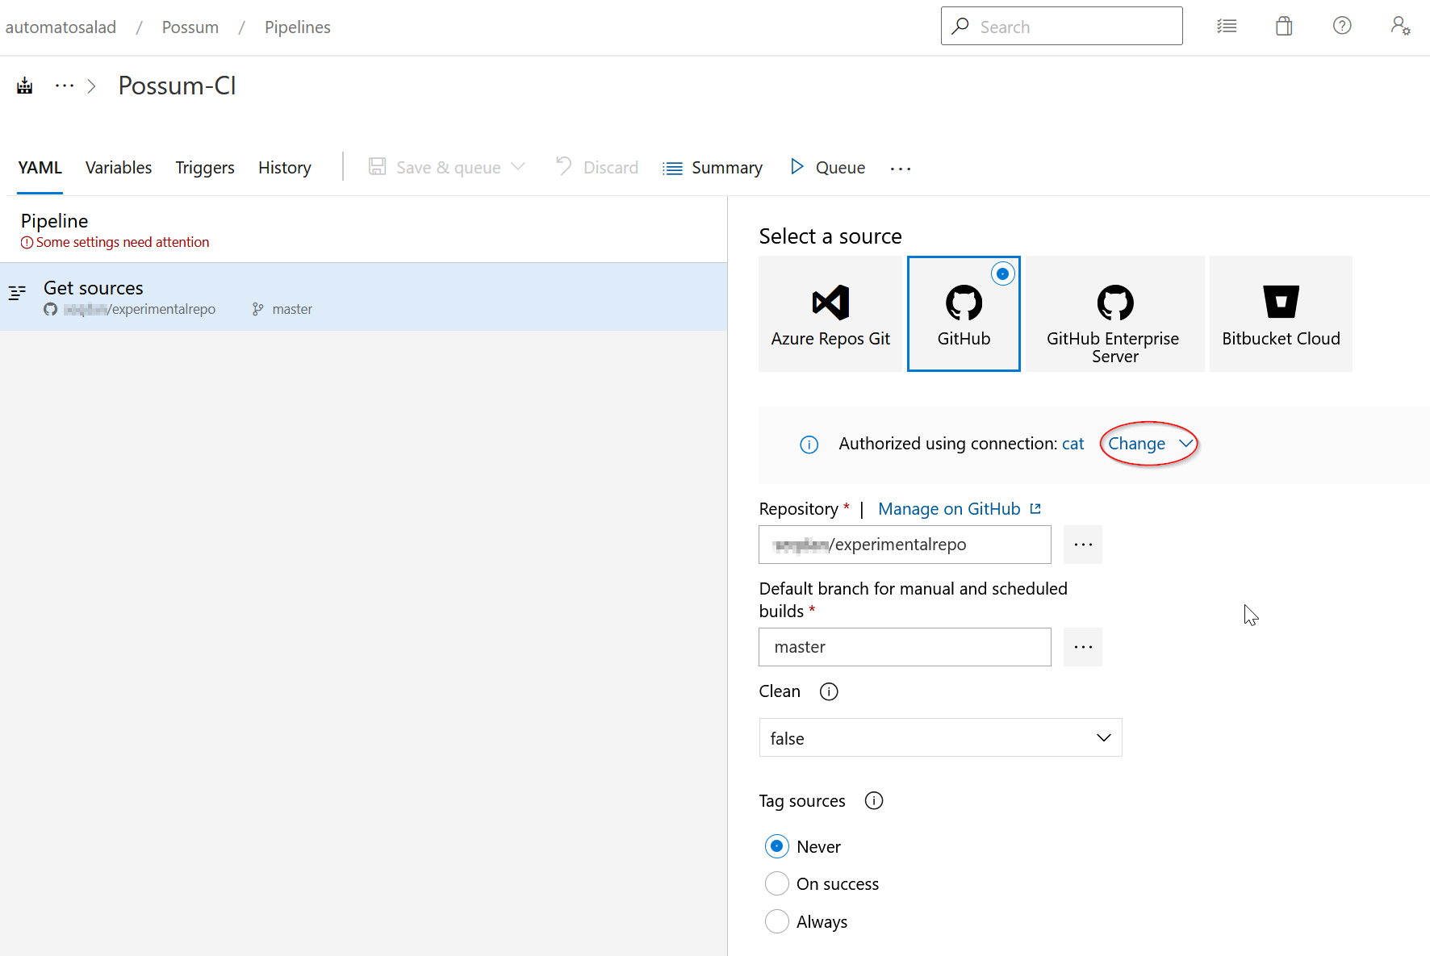Open the Marketplace shopping bag icon
Viewport: 1430px width, 956px height.
coord(1284,27)
